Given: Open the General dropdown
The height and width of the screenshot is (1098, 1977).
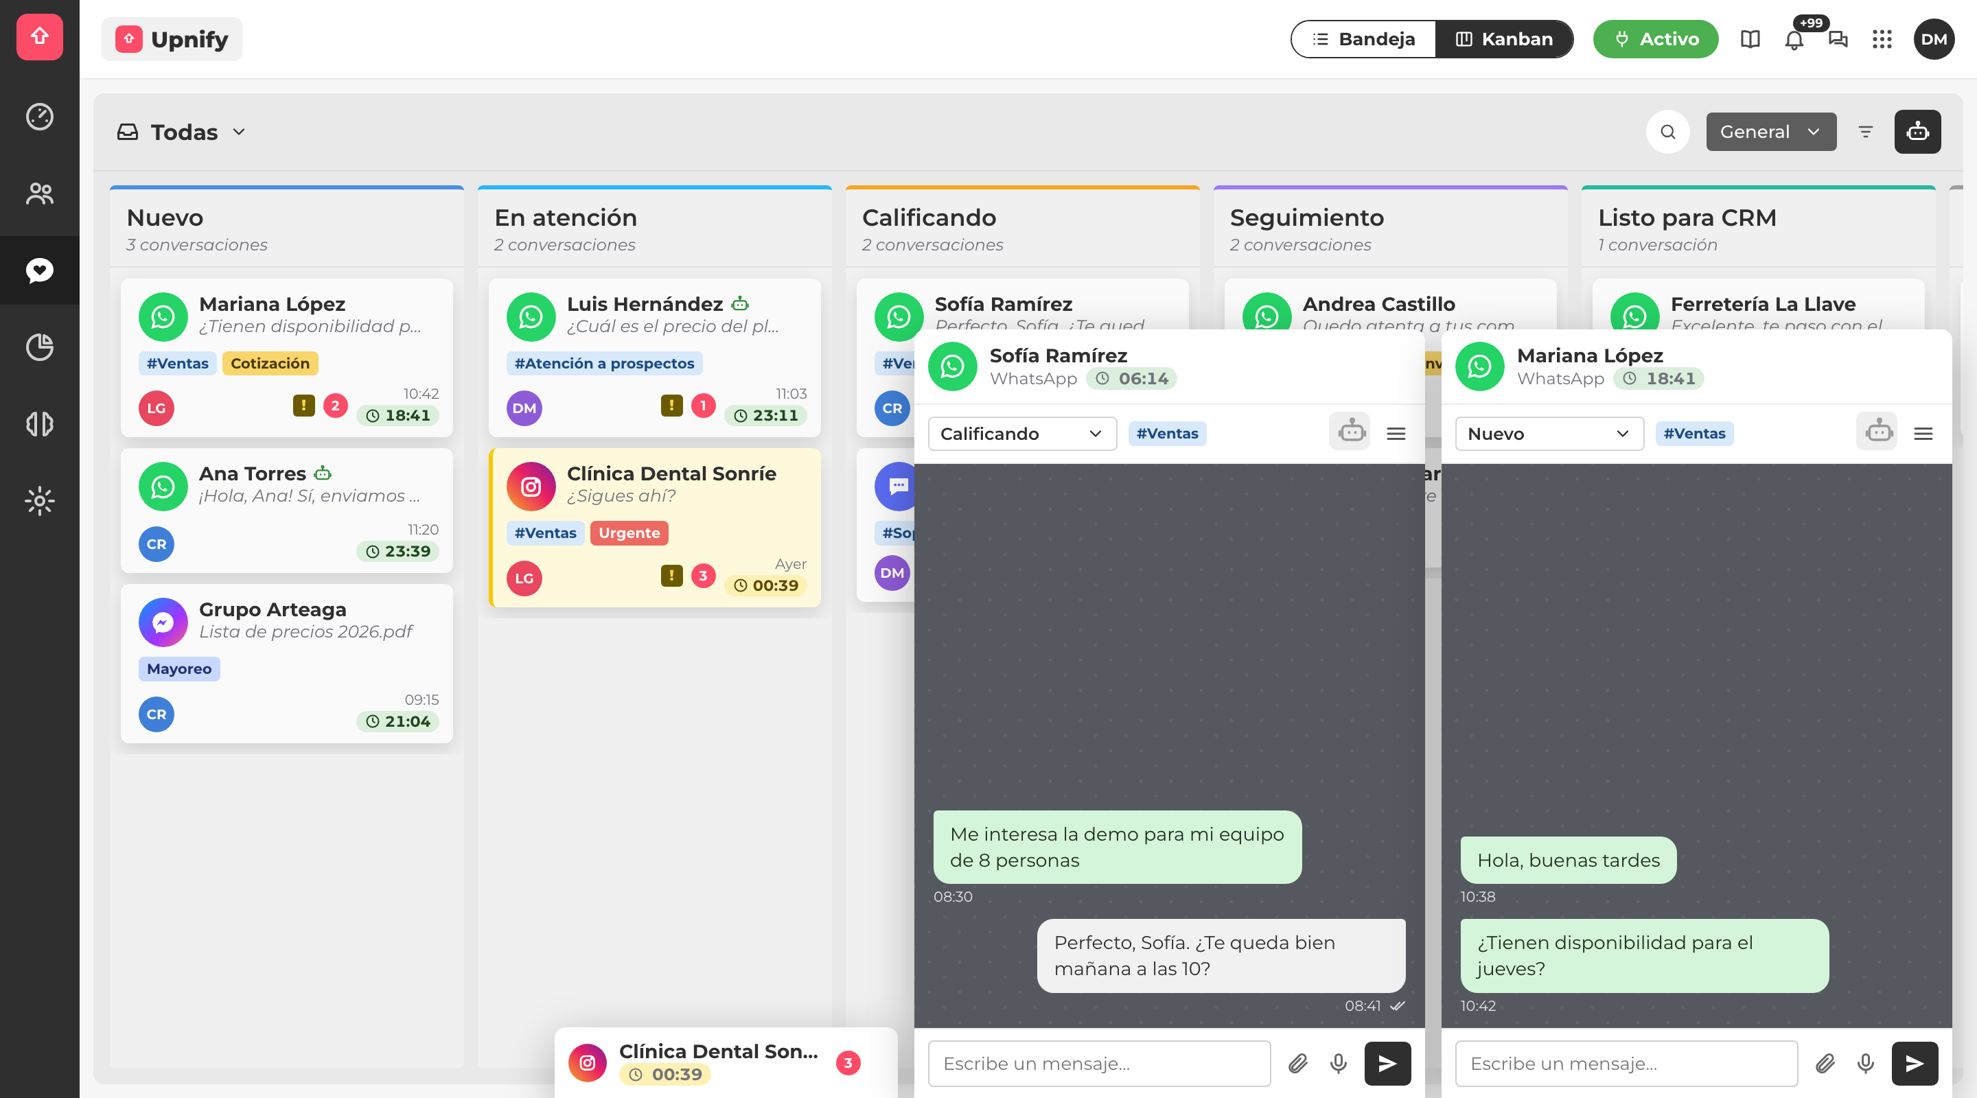Looking at the screenshot, I should [1771, 132].
